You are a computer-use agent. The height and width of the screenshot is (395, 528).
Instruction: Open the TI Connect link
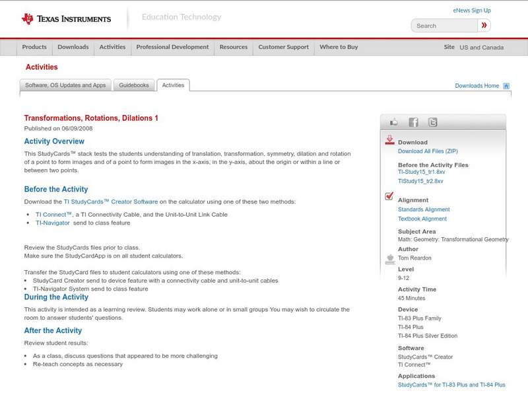tap(54, 215)
